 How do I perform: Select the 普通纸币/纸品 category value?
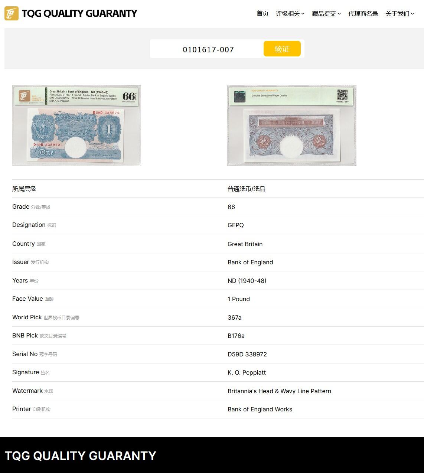click(x=247, y=189)
